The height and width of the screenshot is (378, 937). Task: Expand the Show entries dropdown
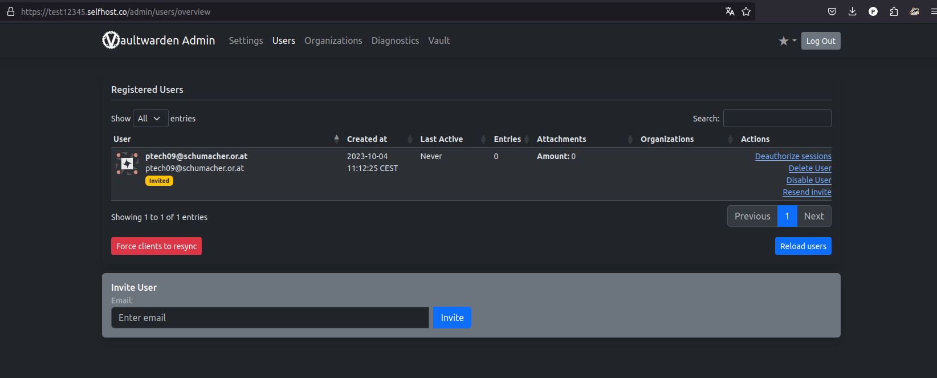(150, 119)
